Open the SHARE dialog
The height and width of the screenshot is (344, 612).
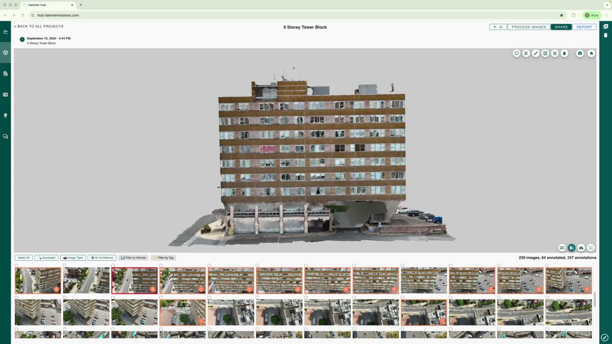561,27
